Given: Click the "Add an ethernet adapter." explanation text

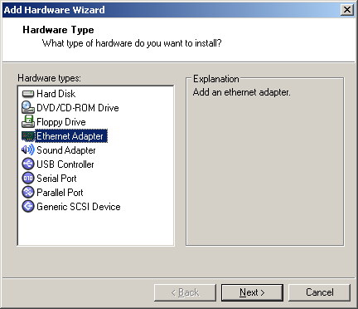Looking at the screenshot, I should click(x=242, y=92).
